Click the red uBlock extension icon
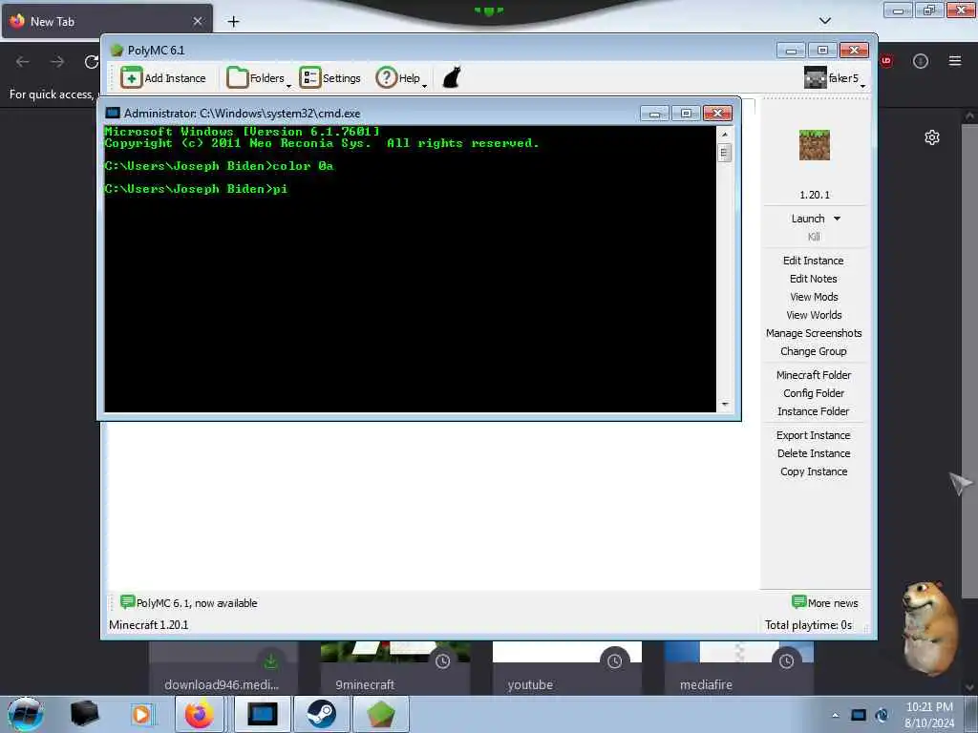This screenshot has height=733, width=978. (886, 61)
